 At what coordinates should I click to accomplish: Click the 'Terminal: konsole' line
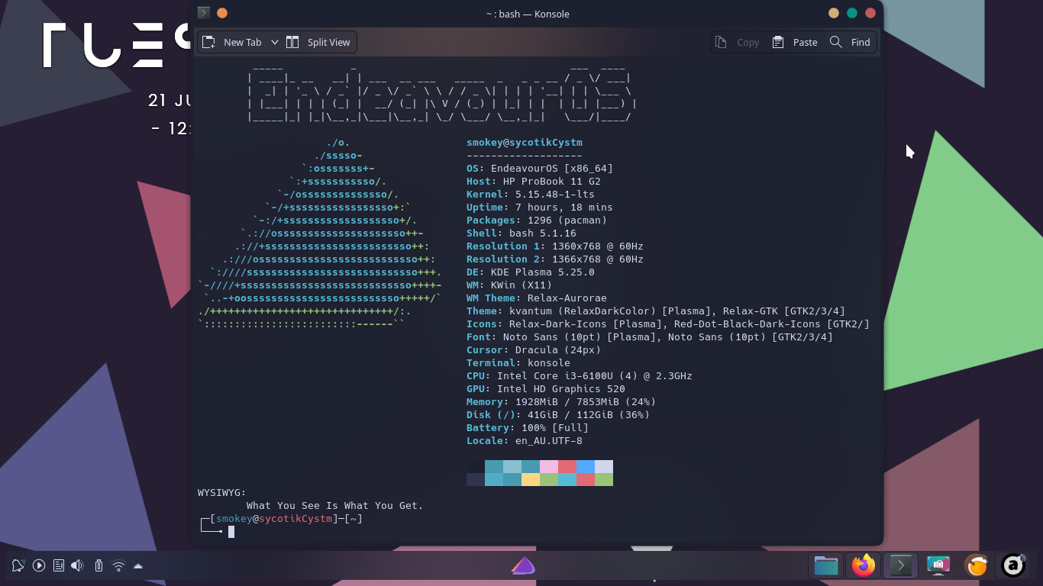pos(518,363)
